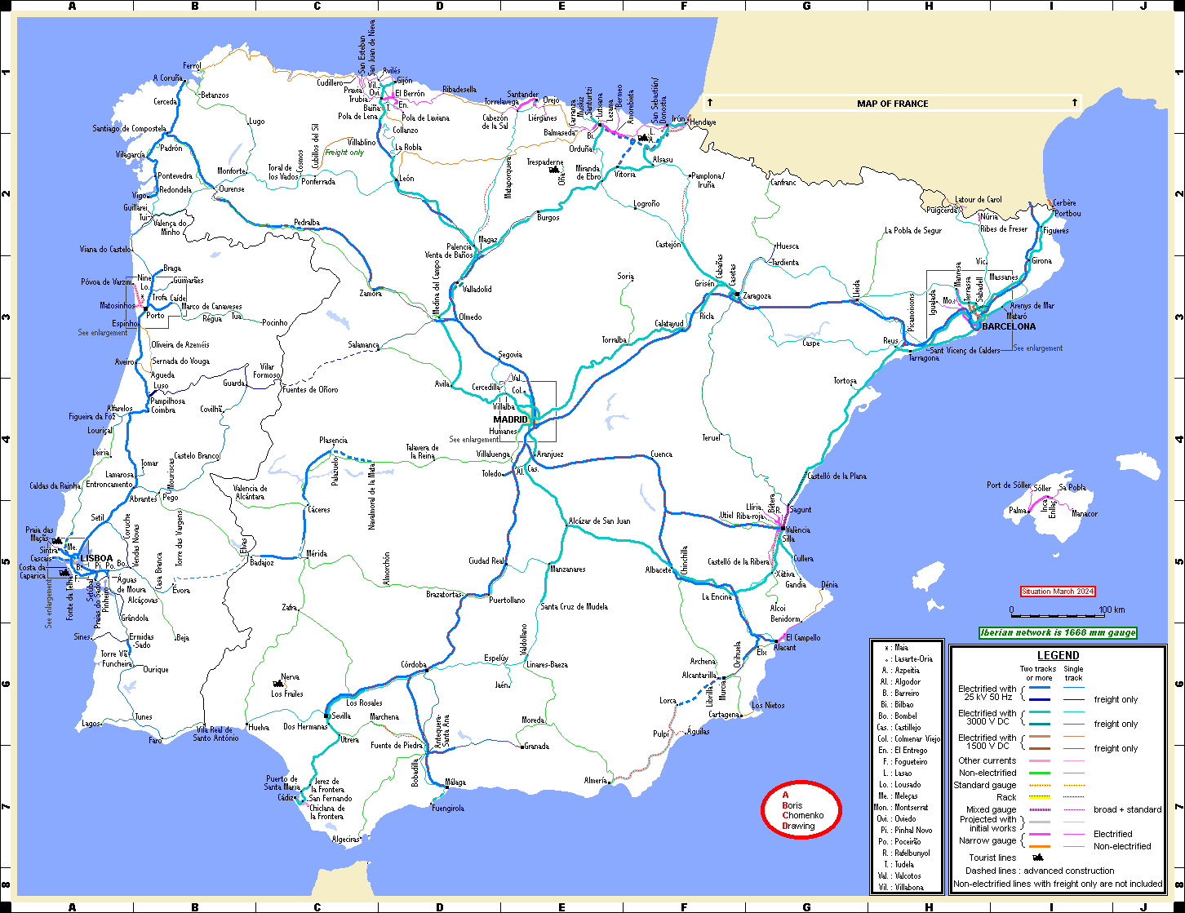Click the Pamplona/Iruña label
1185x913 pixels.
coord(708,180)
